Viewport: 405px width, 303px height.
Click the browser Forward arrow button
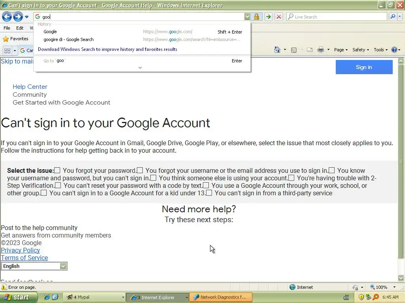pos(17,17)
